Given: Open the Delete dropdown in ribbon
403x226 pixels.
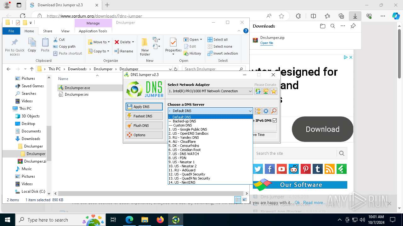Looking at the screenshot, I should pyautogui.click(x=124, y=42).
